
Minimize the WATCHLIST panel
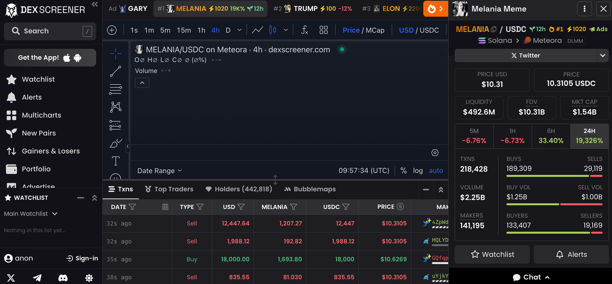(x=80, y=198)
